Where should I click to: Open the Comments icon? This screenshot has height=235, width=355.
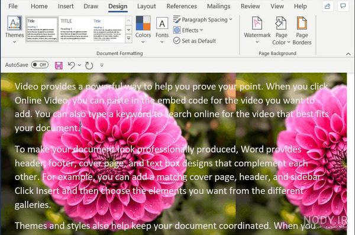click(343, 6)
